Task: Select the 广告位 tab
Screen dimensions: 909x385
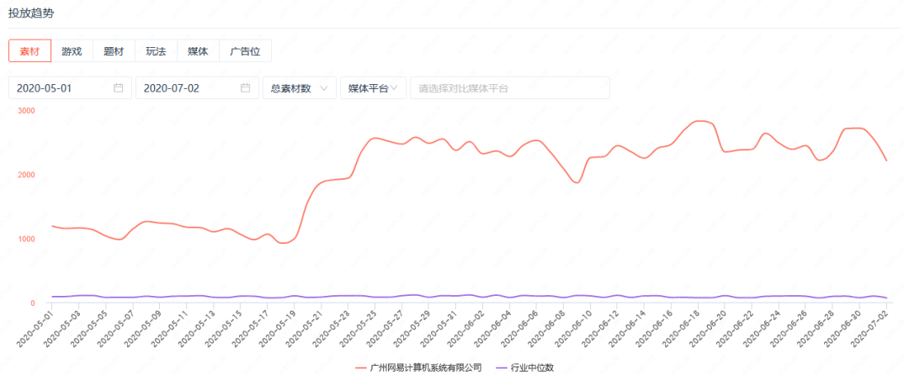Action: (x=245, y=51)
